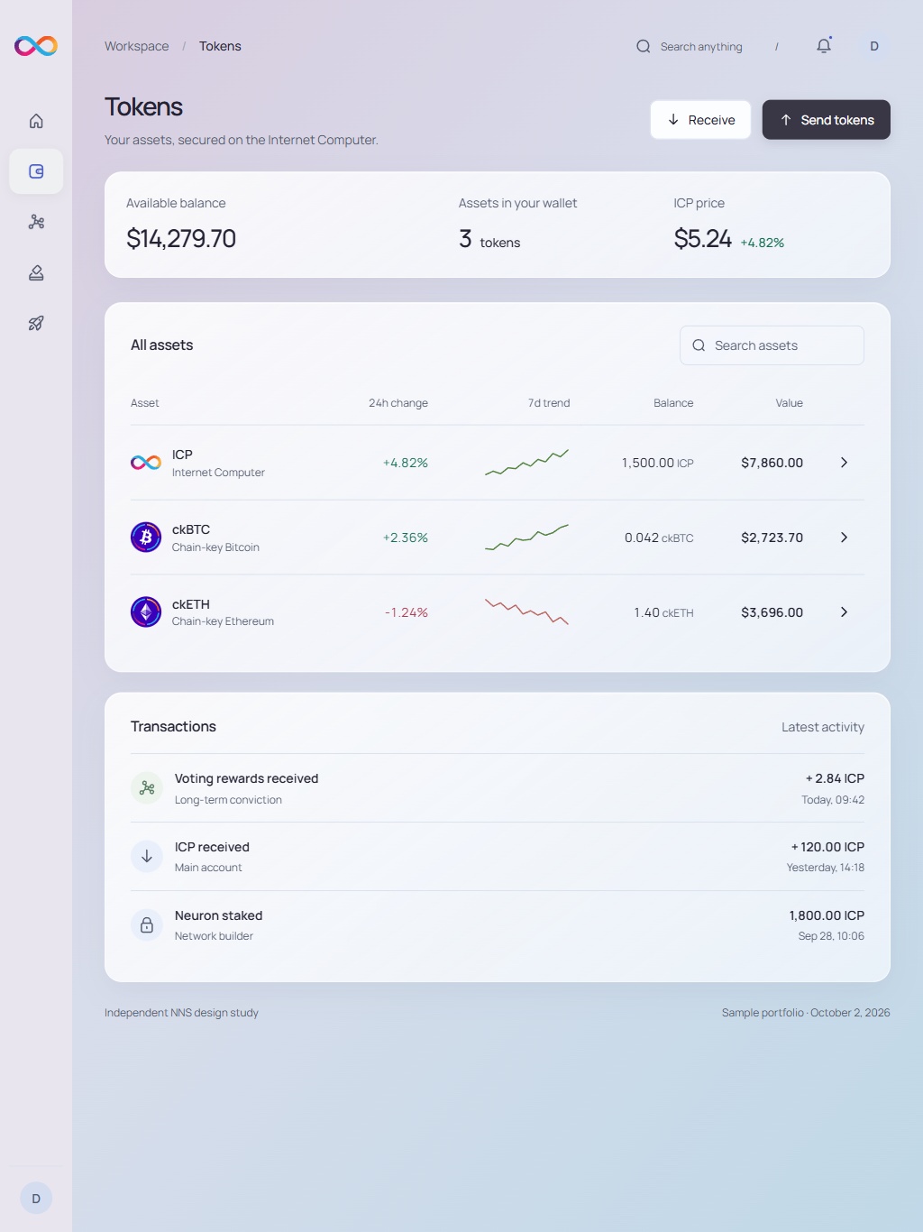Click the ckETH 7d trend sparkline
This screenshot has width=923, height=1232.
[527, 611]
